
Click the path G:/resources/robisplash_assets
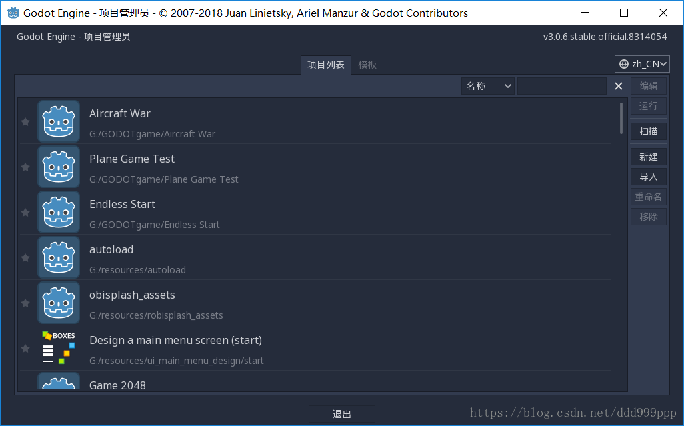click(x=156, y=316)
